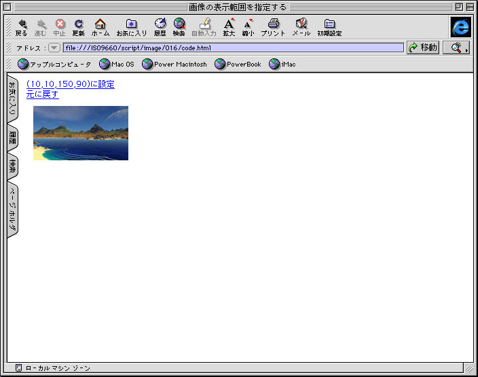
Task: Click the address URL field
Action: 233,48
